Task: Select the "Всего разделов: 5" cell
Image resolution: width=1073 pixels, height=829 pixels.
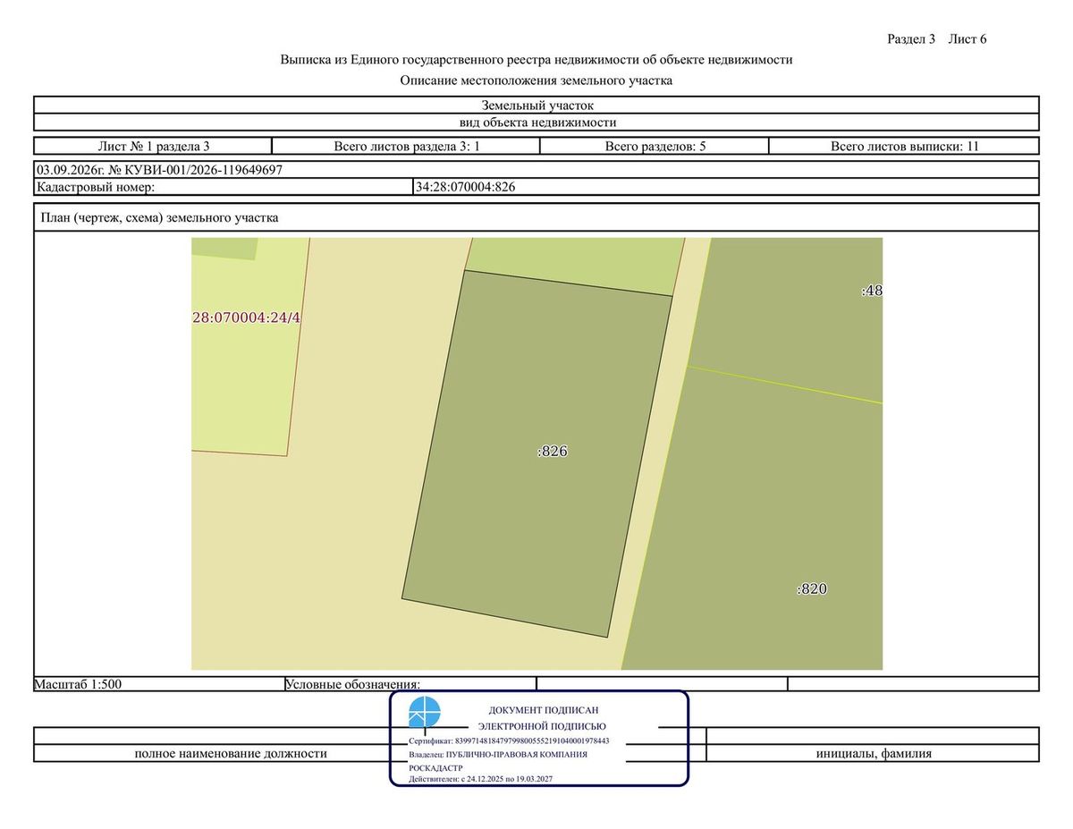Action: click(655, 147)
